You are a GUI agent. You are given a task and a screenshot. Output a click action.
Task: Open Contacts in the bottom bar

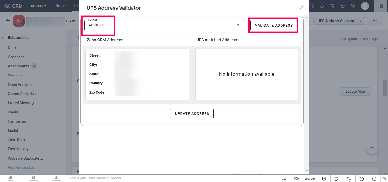point(56,179)
